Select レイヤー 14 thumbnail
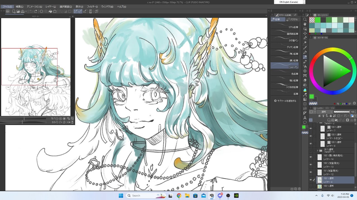This screenshot has width=357, height=200. click(x=320, y=157)
